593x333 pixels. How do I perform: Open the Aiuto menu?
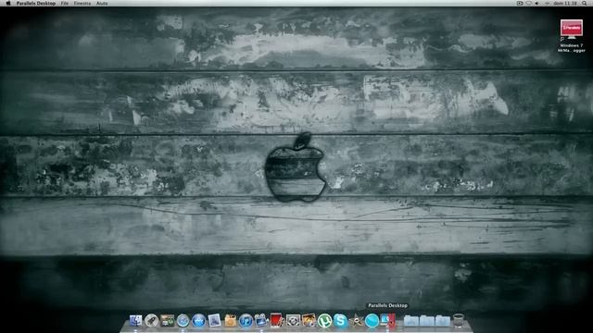[x=102, y=3]
